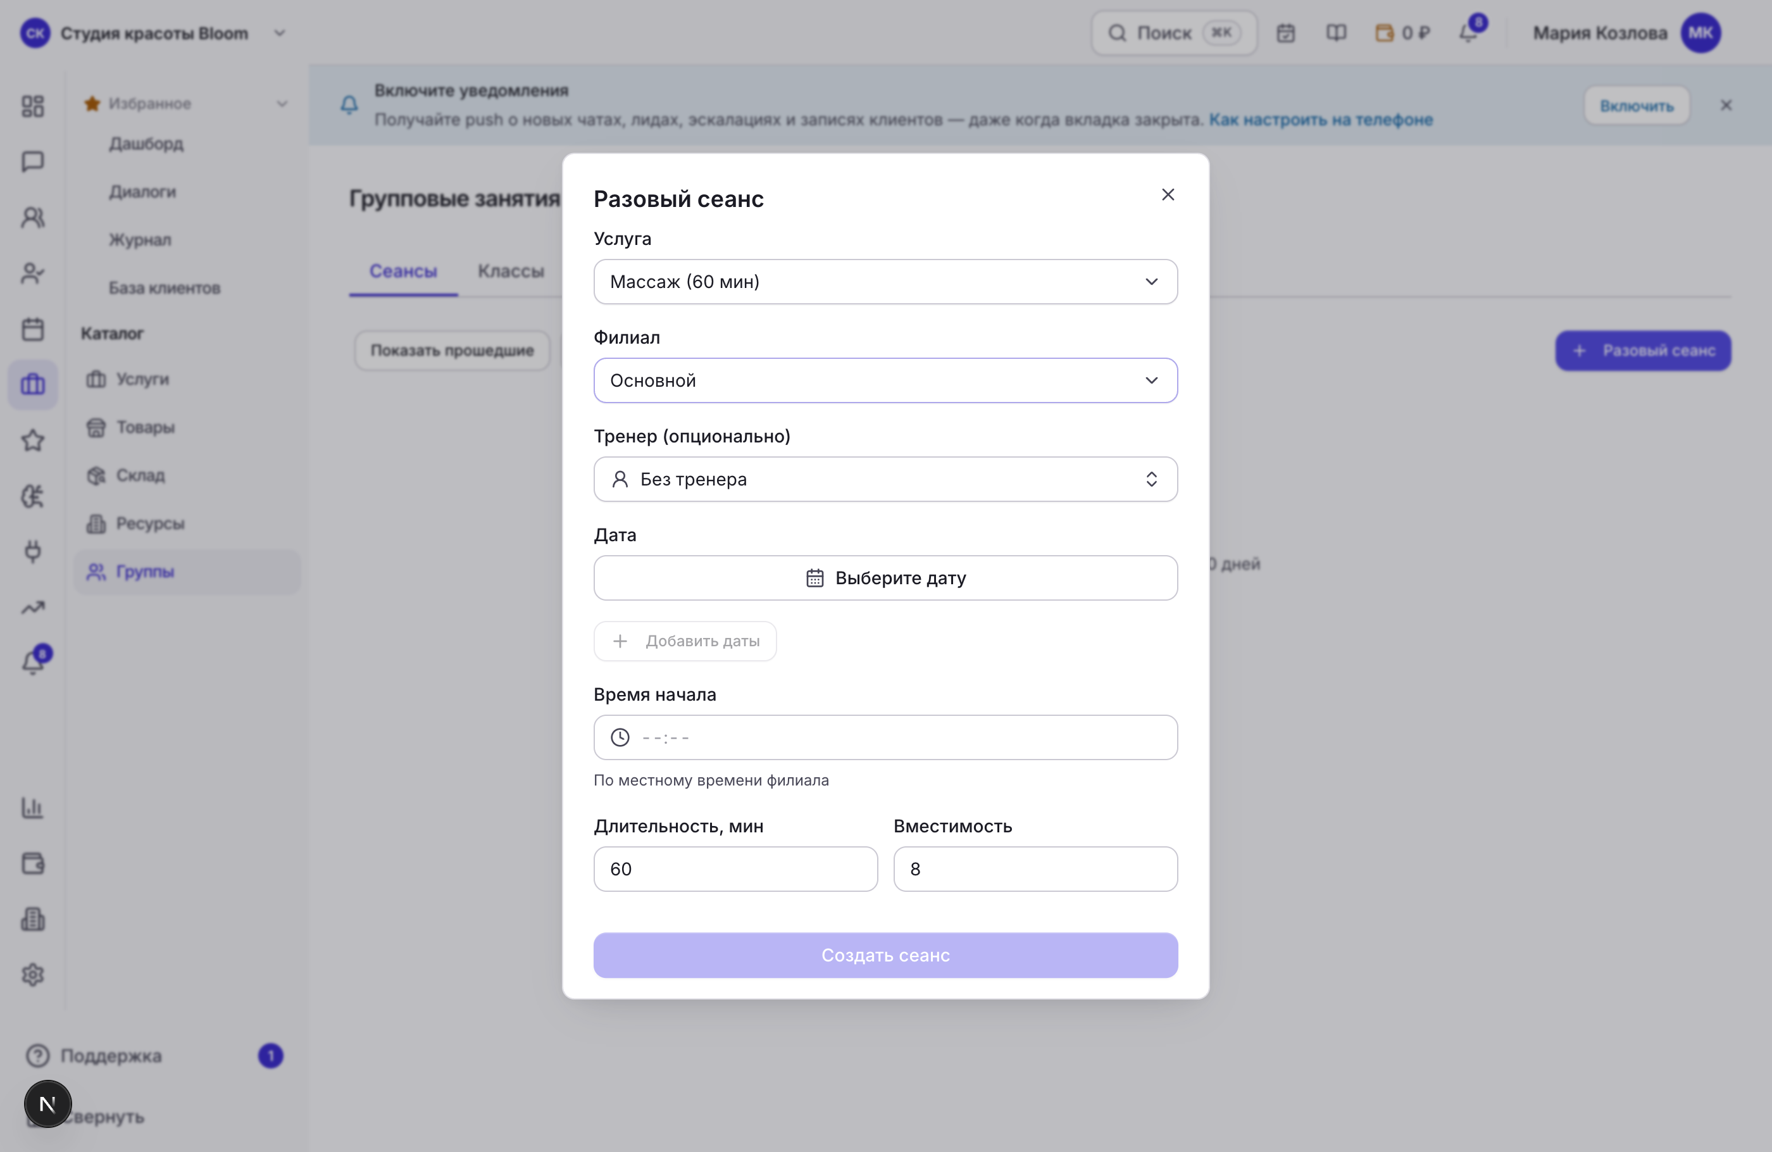Screen dimensions: 1772x1152
Task: Click the calendar-check icon in top bar
Action: [1286, 33]
